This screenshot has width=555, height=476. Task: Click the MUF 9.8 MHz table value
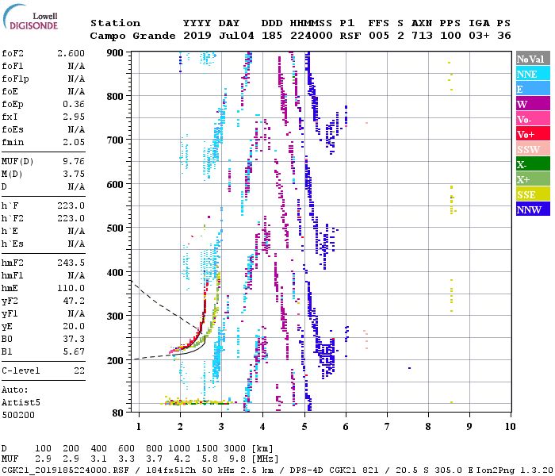[x=238, y=459]
